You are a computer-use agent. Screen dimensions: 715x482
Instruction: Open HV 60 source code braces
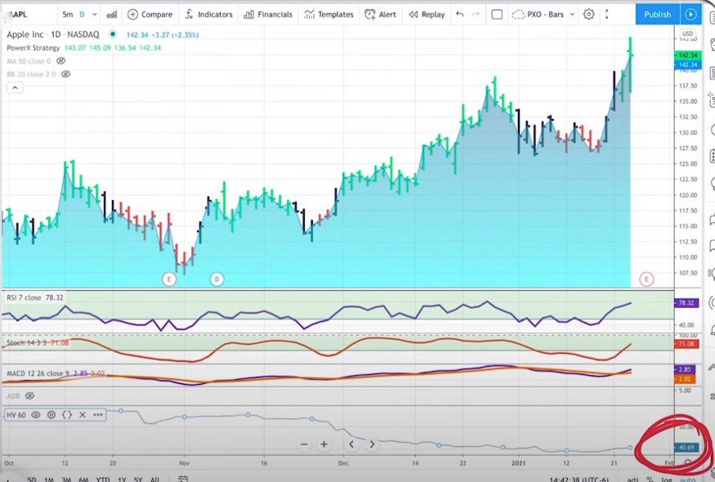67,415
